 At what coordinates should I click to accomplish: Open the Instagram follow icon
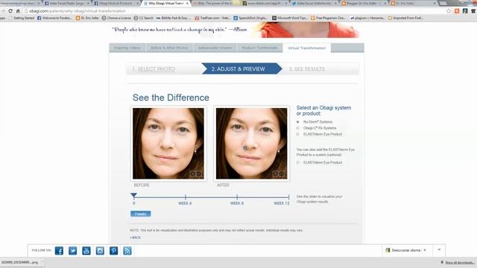pyautogui.click(x=100, y=251)
